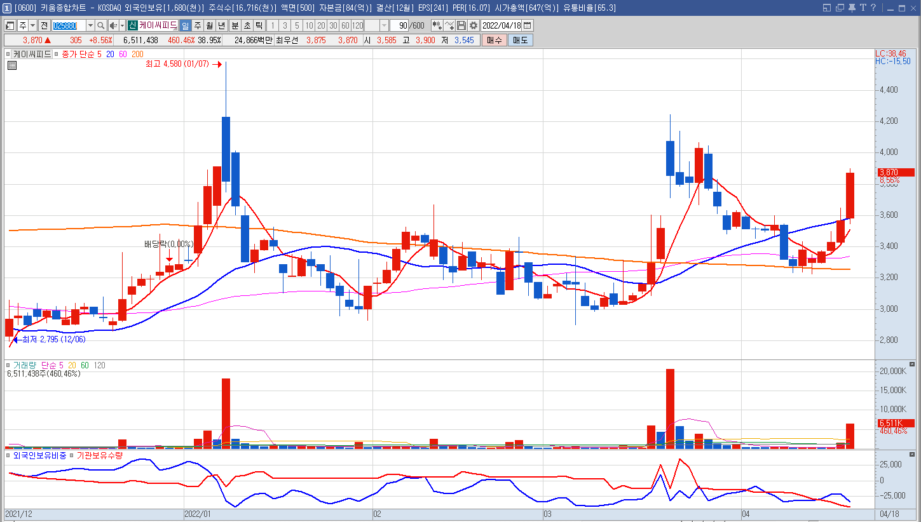Open the empty interval combo box
This screenshot has width=921, height=522.
point(376,25)
